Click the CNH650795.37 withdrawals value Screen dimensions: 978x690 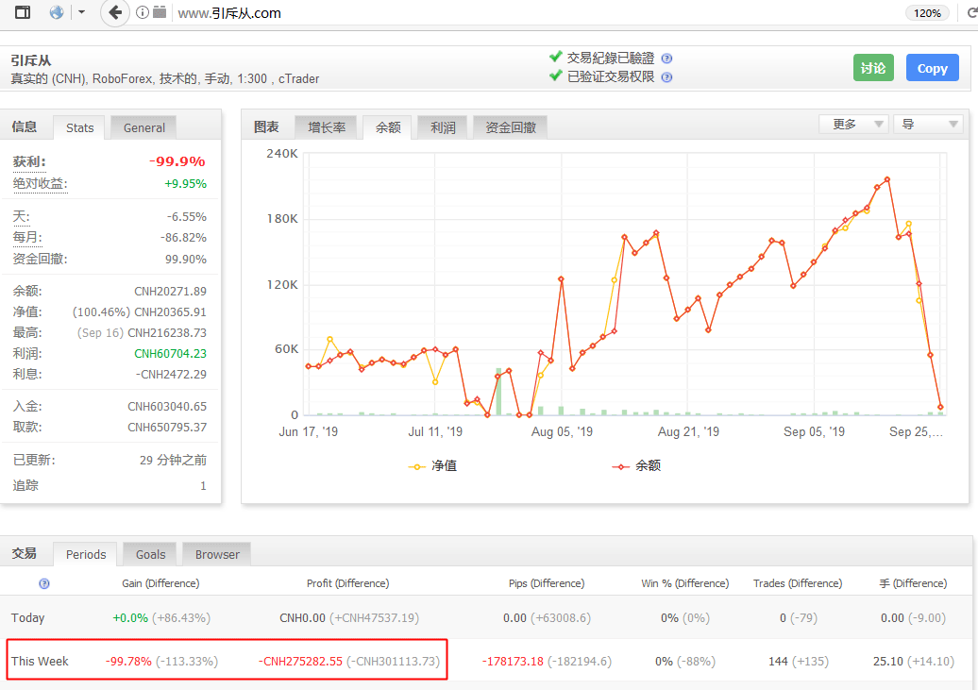(167, 428)
